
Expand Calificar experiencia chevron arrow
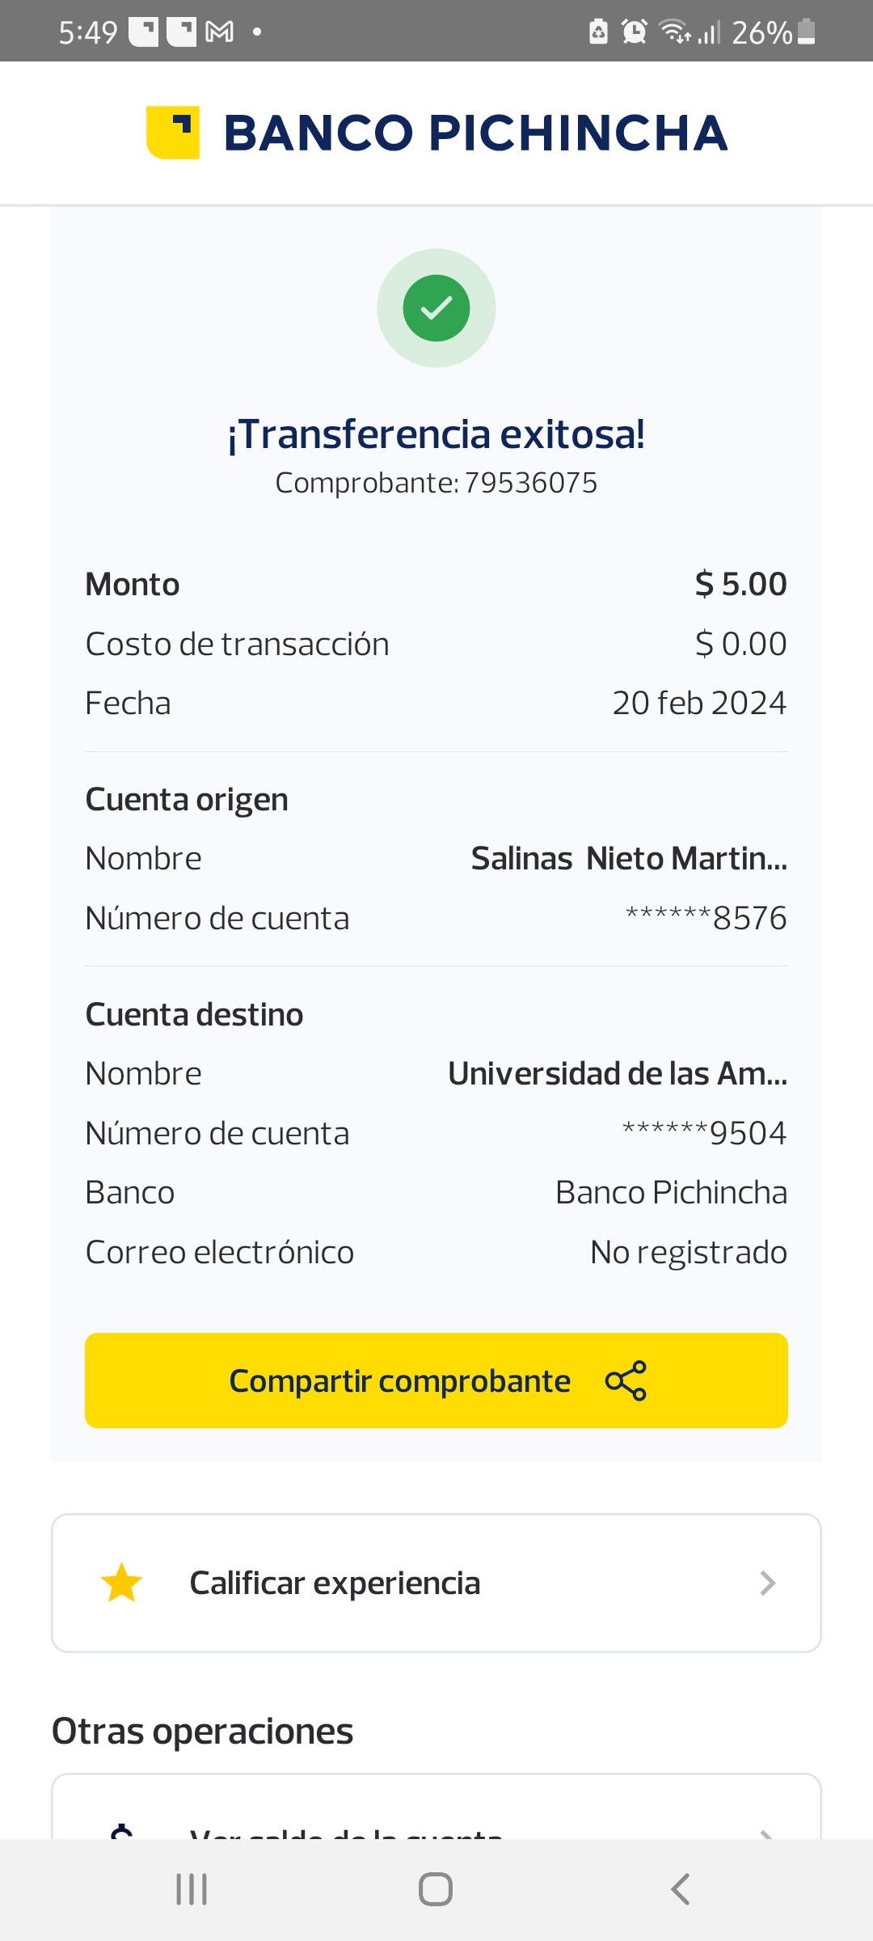767,1583
